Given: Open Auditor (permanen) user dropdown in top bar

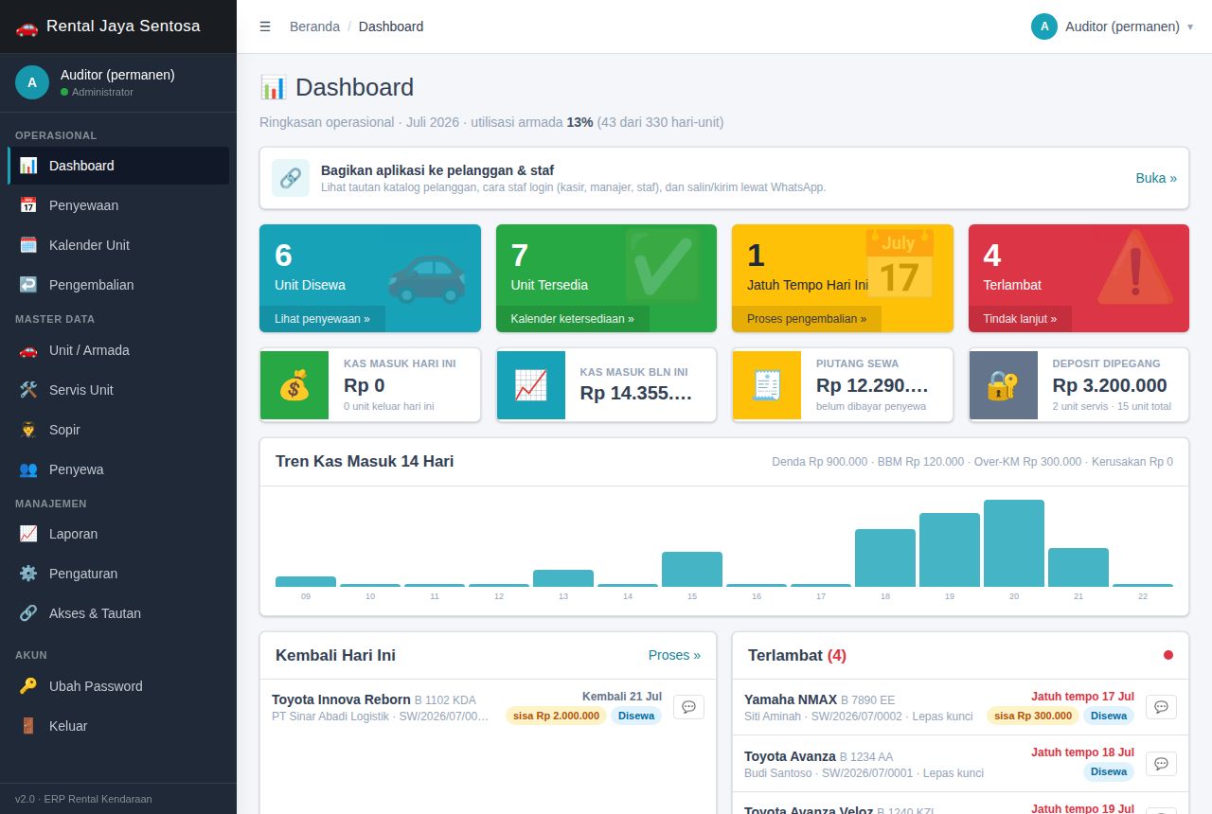Looking at the screenshot, I should 1112,27.
